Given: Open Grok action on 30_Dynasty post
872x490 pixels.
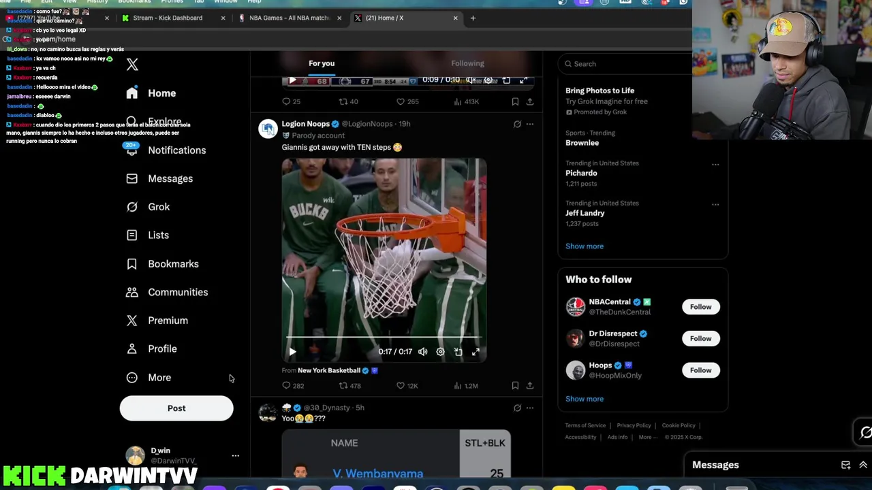Looking at the screenshot, I should [x=517, y=408].
